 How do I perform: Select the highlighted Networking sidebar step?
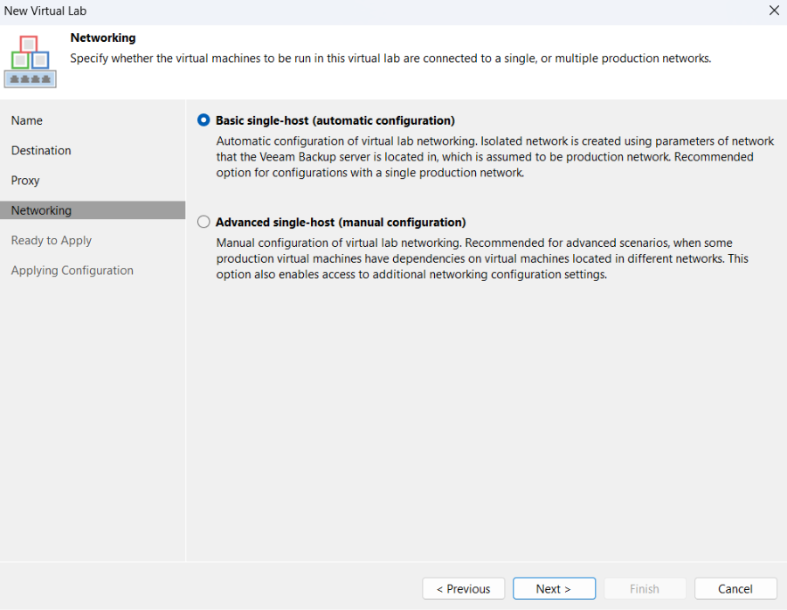click(x=41, y=210)
